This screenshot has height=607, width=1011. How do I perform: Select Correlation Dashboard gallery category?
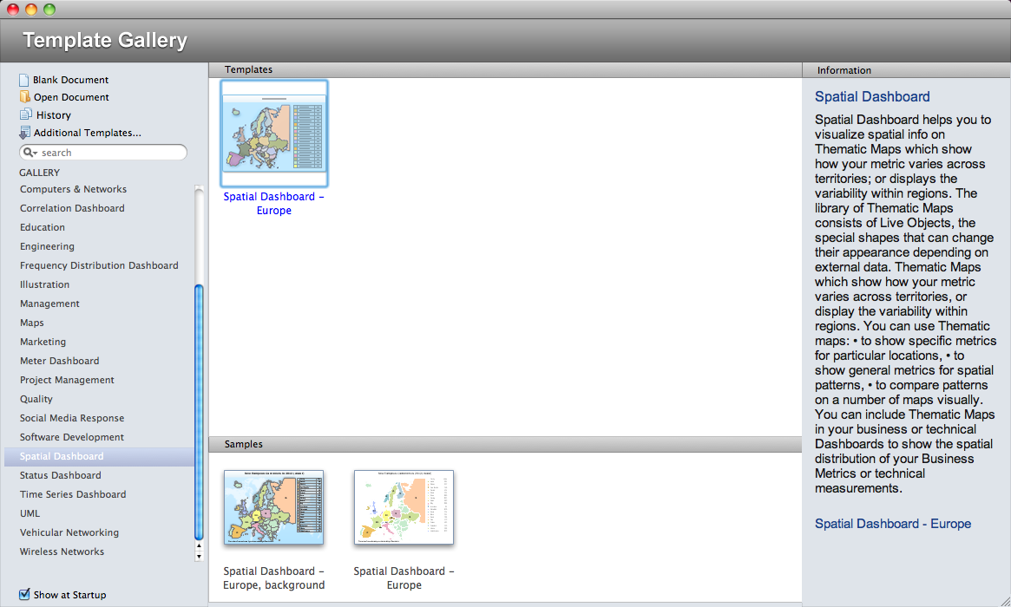point(72,208)
